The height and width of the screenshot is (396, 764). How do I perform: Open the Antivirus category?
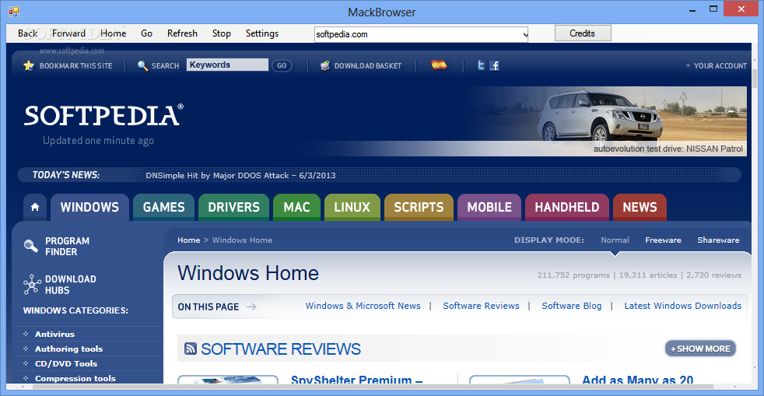coord(54,334)
